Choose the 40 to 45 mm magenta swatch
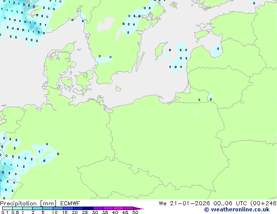The width and height of the screenshot is (277, 214). pyautogui.click(x=118, y=208)
